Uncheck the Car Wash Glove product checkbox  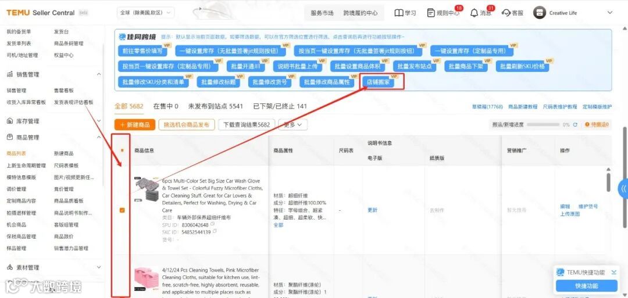point(123,210)
